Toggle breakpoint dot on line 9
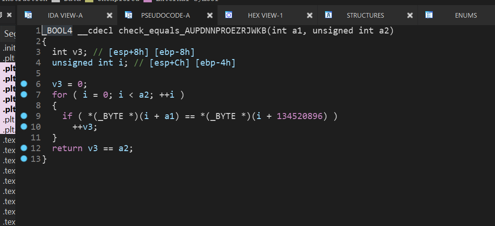 click(x=24, y=116)
